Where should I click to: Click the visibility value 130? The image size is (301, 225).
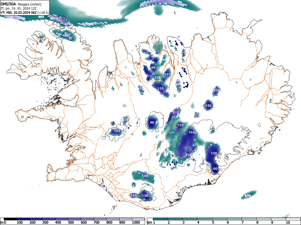[214, 153]
